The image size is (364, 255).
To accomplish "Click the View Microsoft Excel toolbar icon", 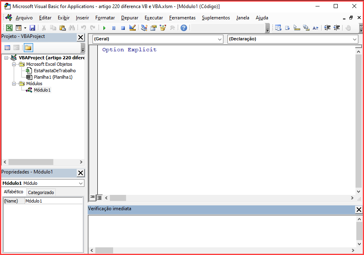I will point(9,28).
